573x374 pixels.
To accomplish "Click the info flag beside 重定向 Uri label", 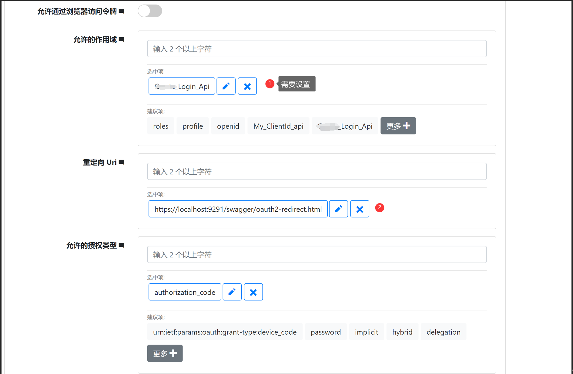I will coord(122,163).
